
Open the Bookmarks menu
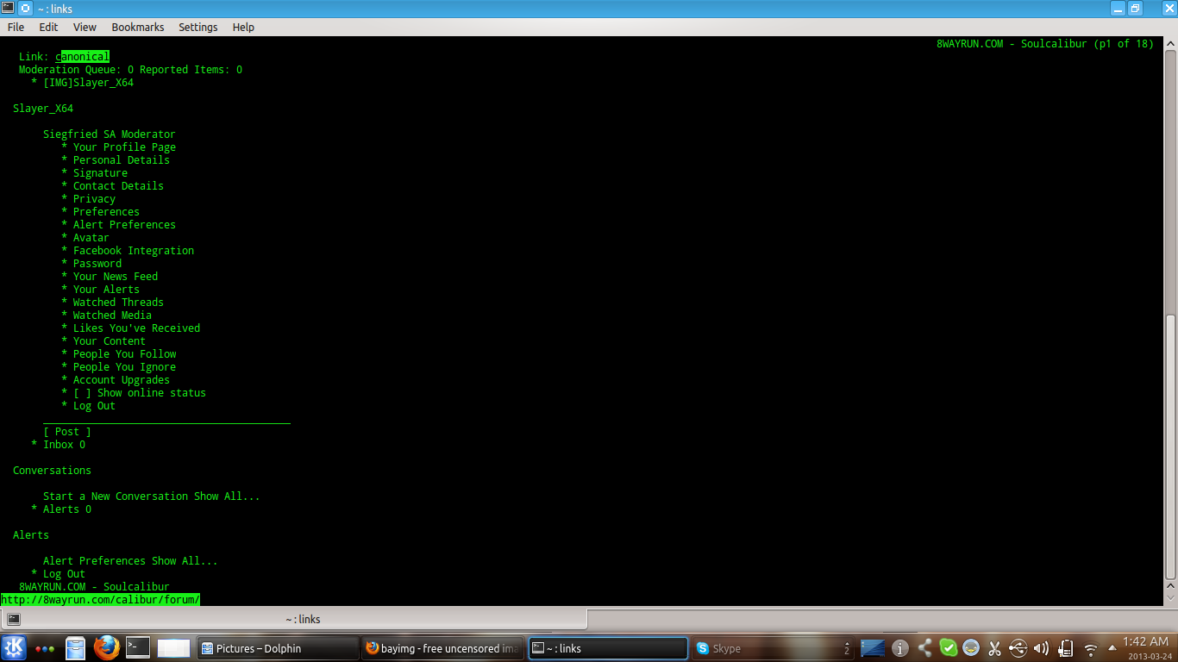tap(138, 27)
